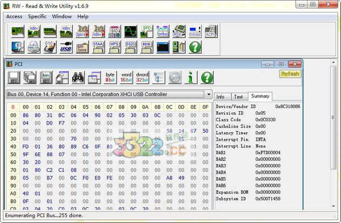Open the IO Space tool
The image size is (341, 223).
pyautogui.click(x=82, y=31)
